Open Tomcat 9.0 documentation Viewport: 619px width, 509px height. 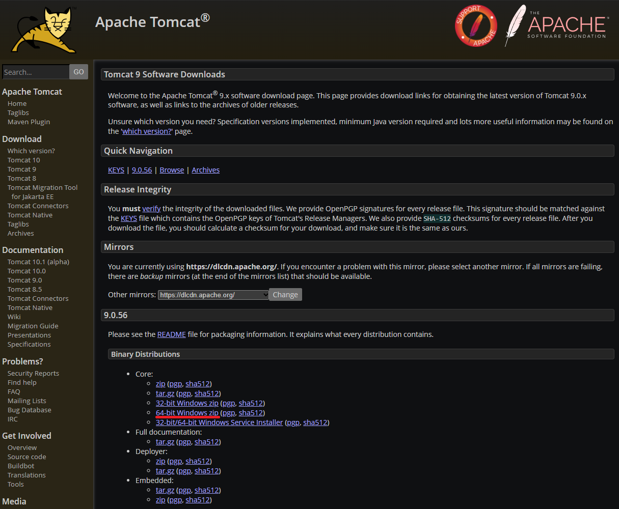[x=25, y=280]
